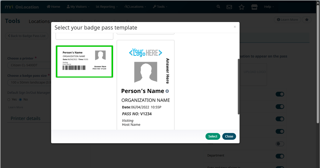Screen dimensions: 320x168
Task: Click the template list vertical scrollbar
Action: click(x=238, y=87)
